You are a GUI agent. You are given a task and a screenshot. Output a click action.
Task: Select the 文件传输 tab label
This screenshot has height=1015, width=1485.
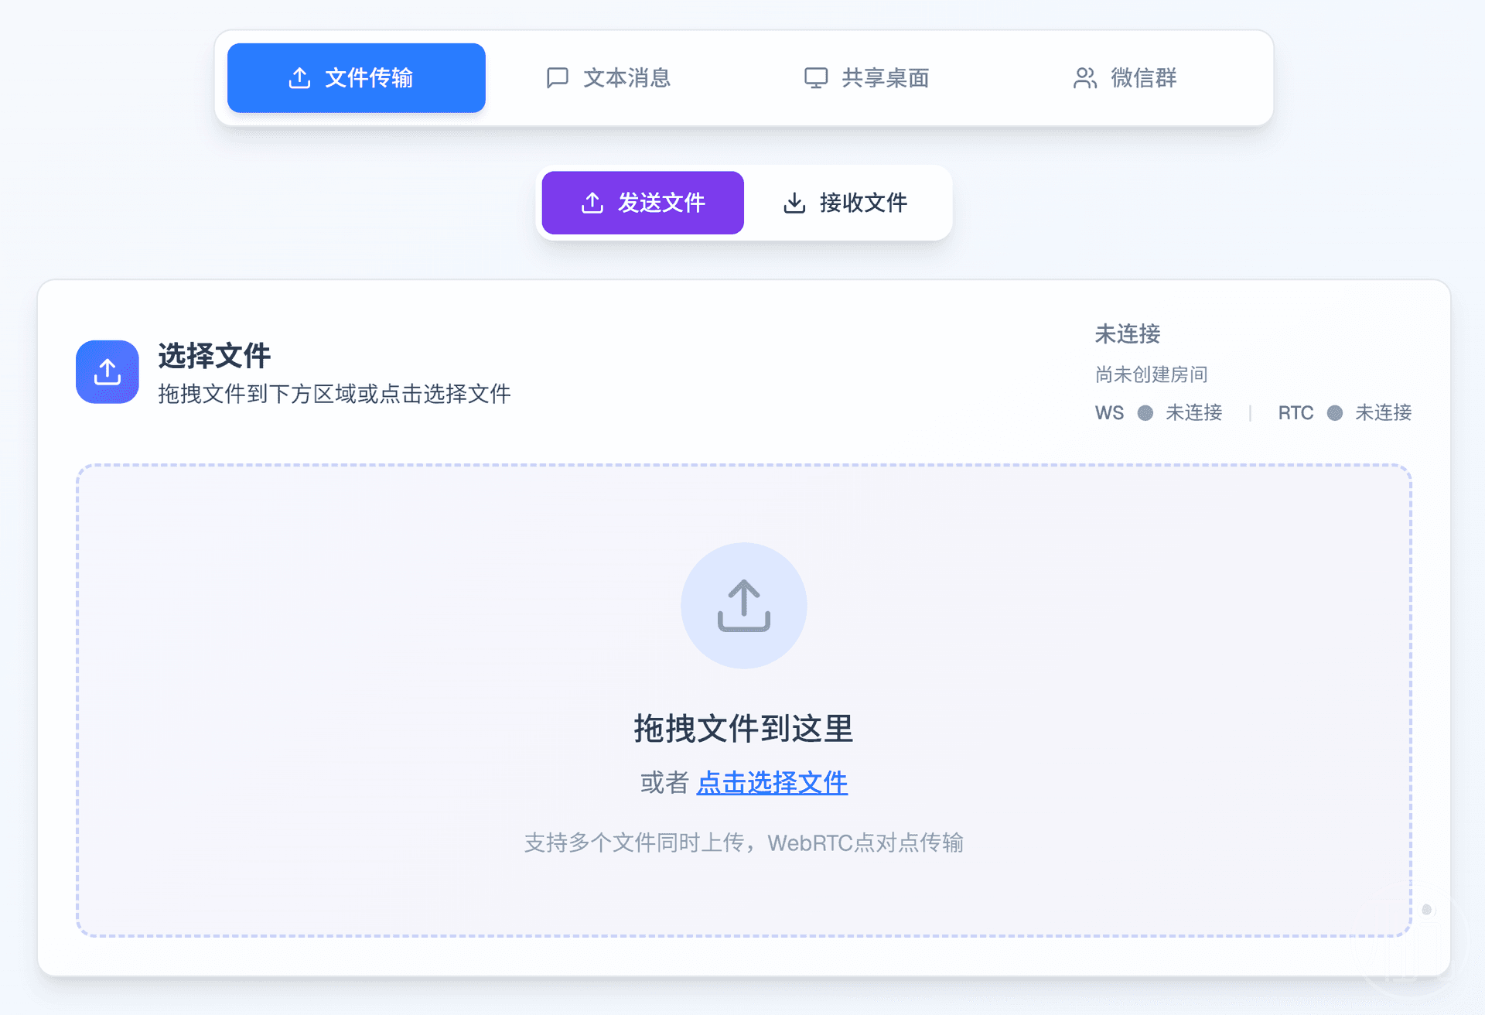coord(369,78)
